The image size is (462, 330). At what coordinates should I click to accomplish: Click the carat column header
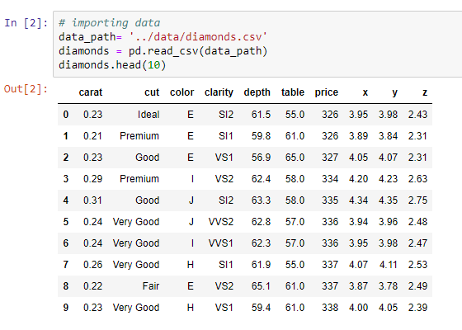coord(91,92)
